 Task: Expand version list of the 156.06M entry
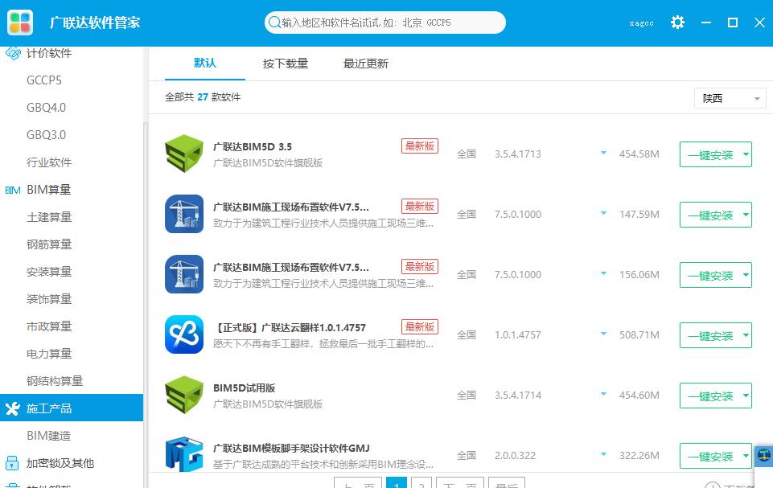click(603, 273)
